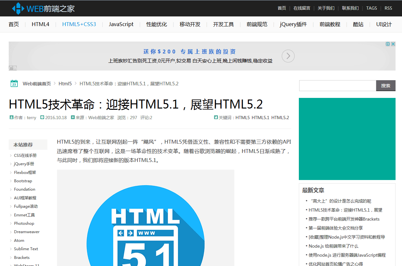Click the keyword tag icon before 关键词
402x266 pixels.
(x=216, y=118)
